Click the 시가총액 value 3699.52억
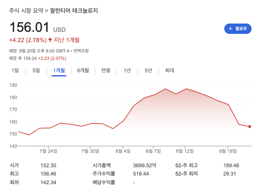 click(145, 166)
